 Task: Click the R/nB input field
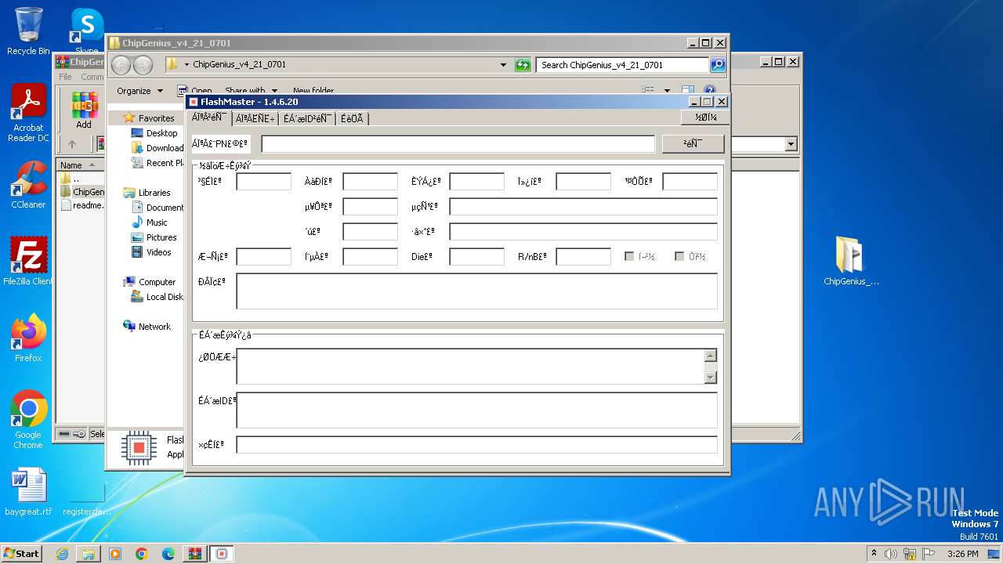583,257
